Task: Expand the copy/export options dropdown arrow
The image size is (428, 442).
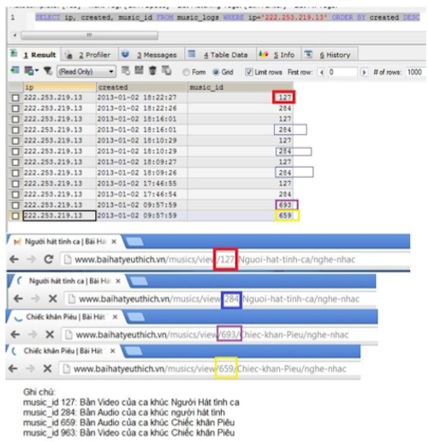Action: pos(37,71)
